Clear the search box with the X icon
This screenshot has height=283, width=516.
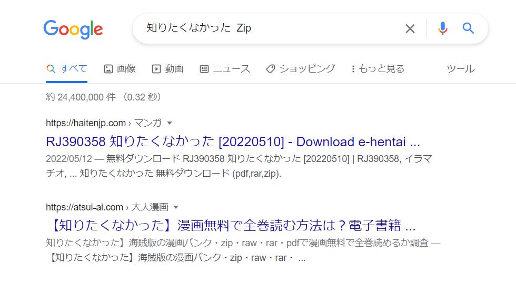[410, 28]
